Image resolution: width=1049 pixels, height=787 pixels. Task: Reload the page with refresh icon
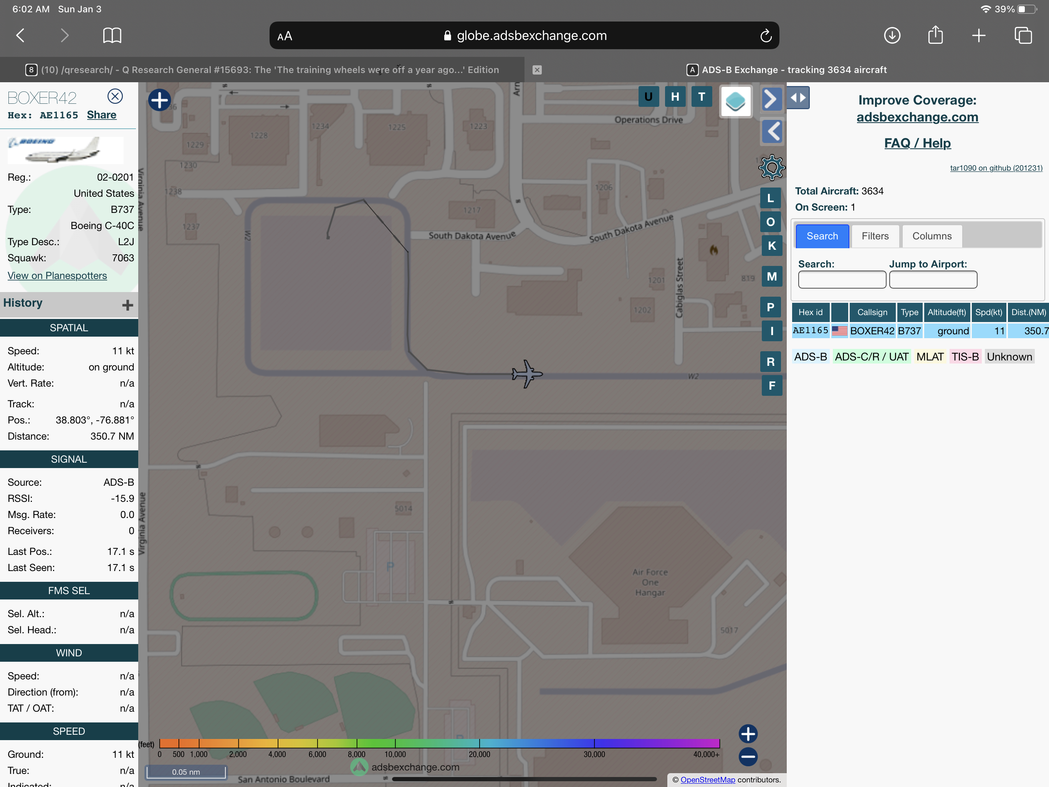point(765,36)
